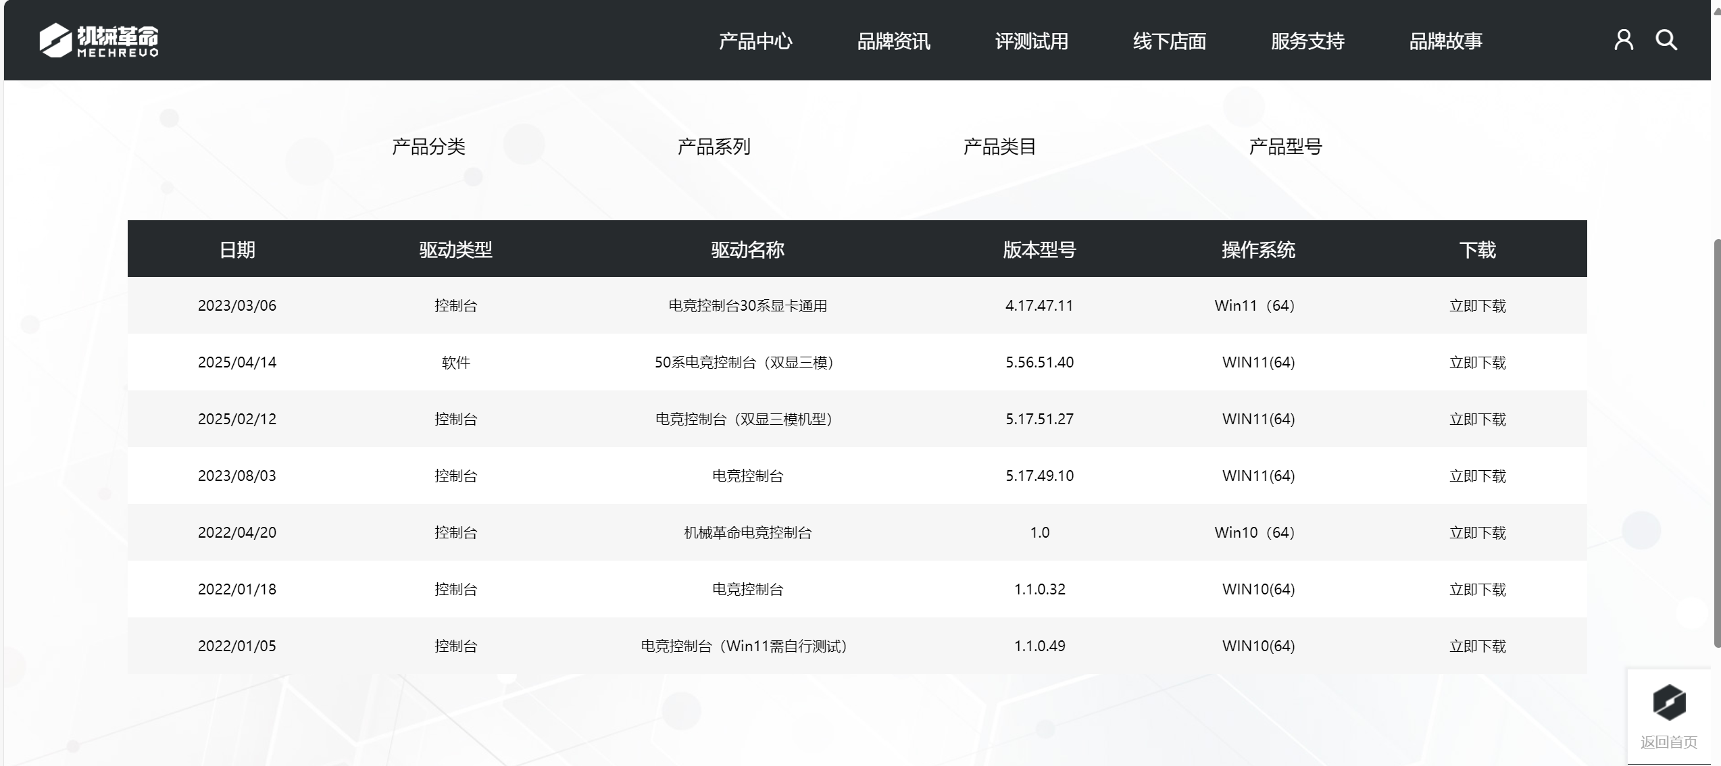Screen dimensions: 1721x766
Task: Open 品牌故事 navigation item
Action: tap(1445, 41)
